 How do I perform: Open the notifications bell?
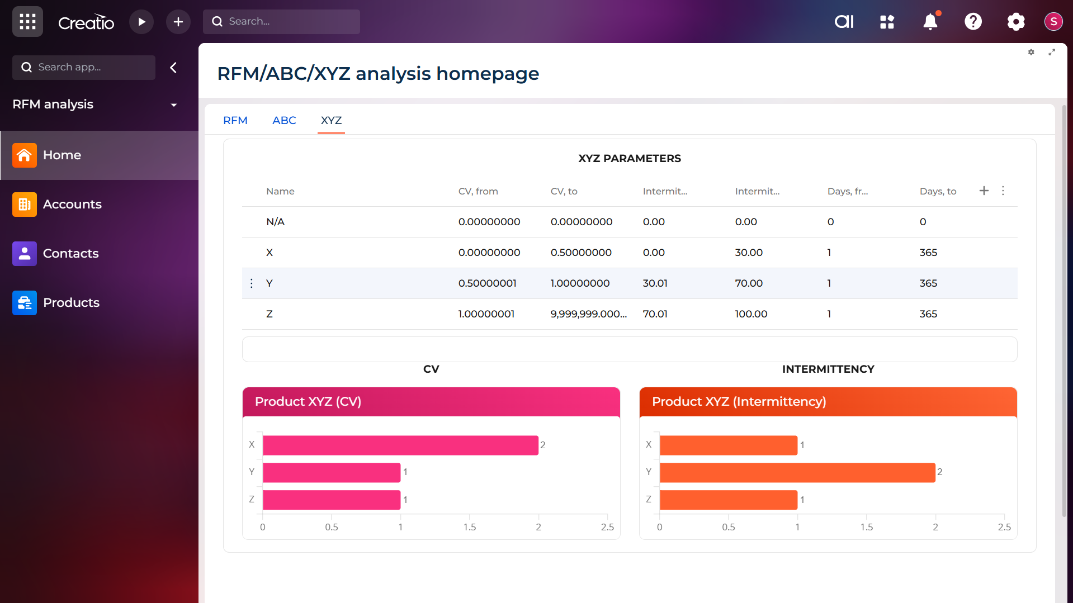coord(930,22)
